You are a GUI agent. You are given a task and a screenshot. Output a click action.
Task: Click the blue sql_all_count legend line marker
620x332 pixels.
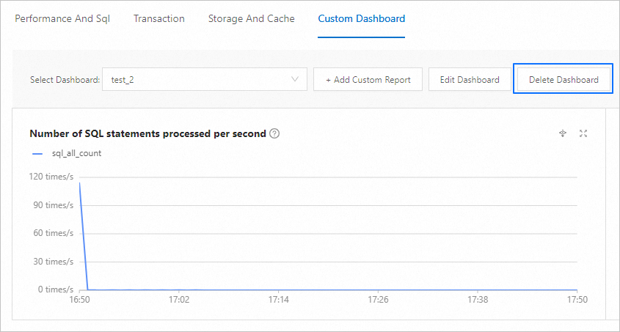click(37, 153)
